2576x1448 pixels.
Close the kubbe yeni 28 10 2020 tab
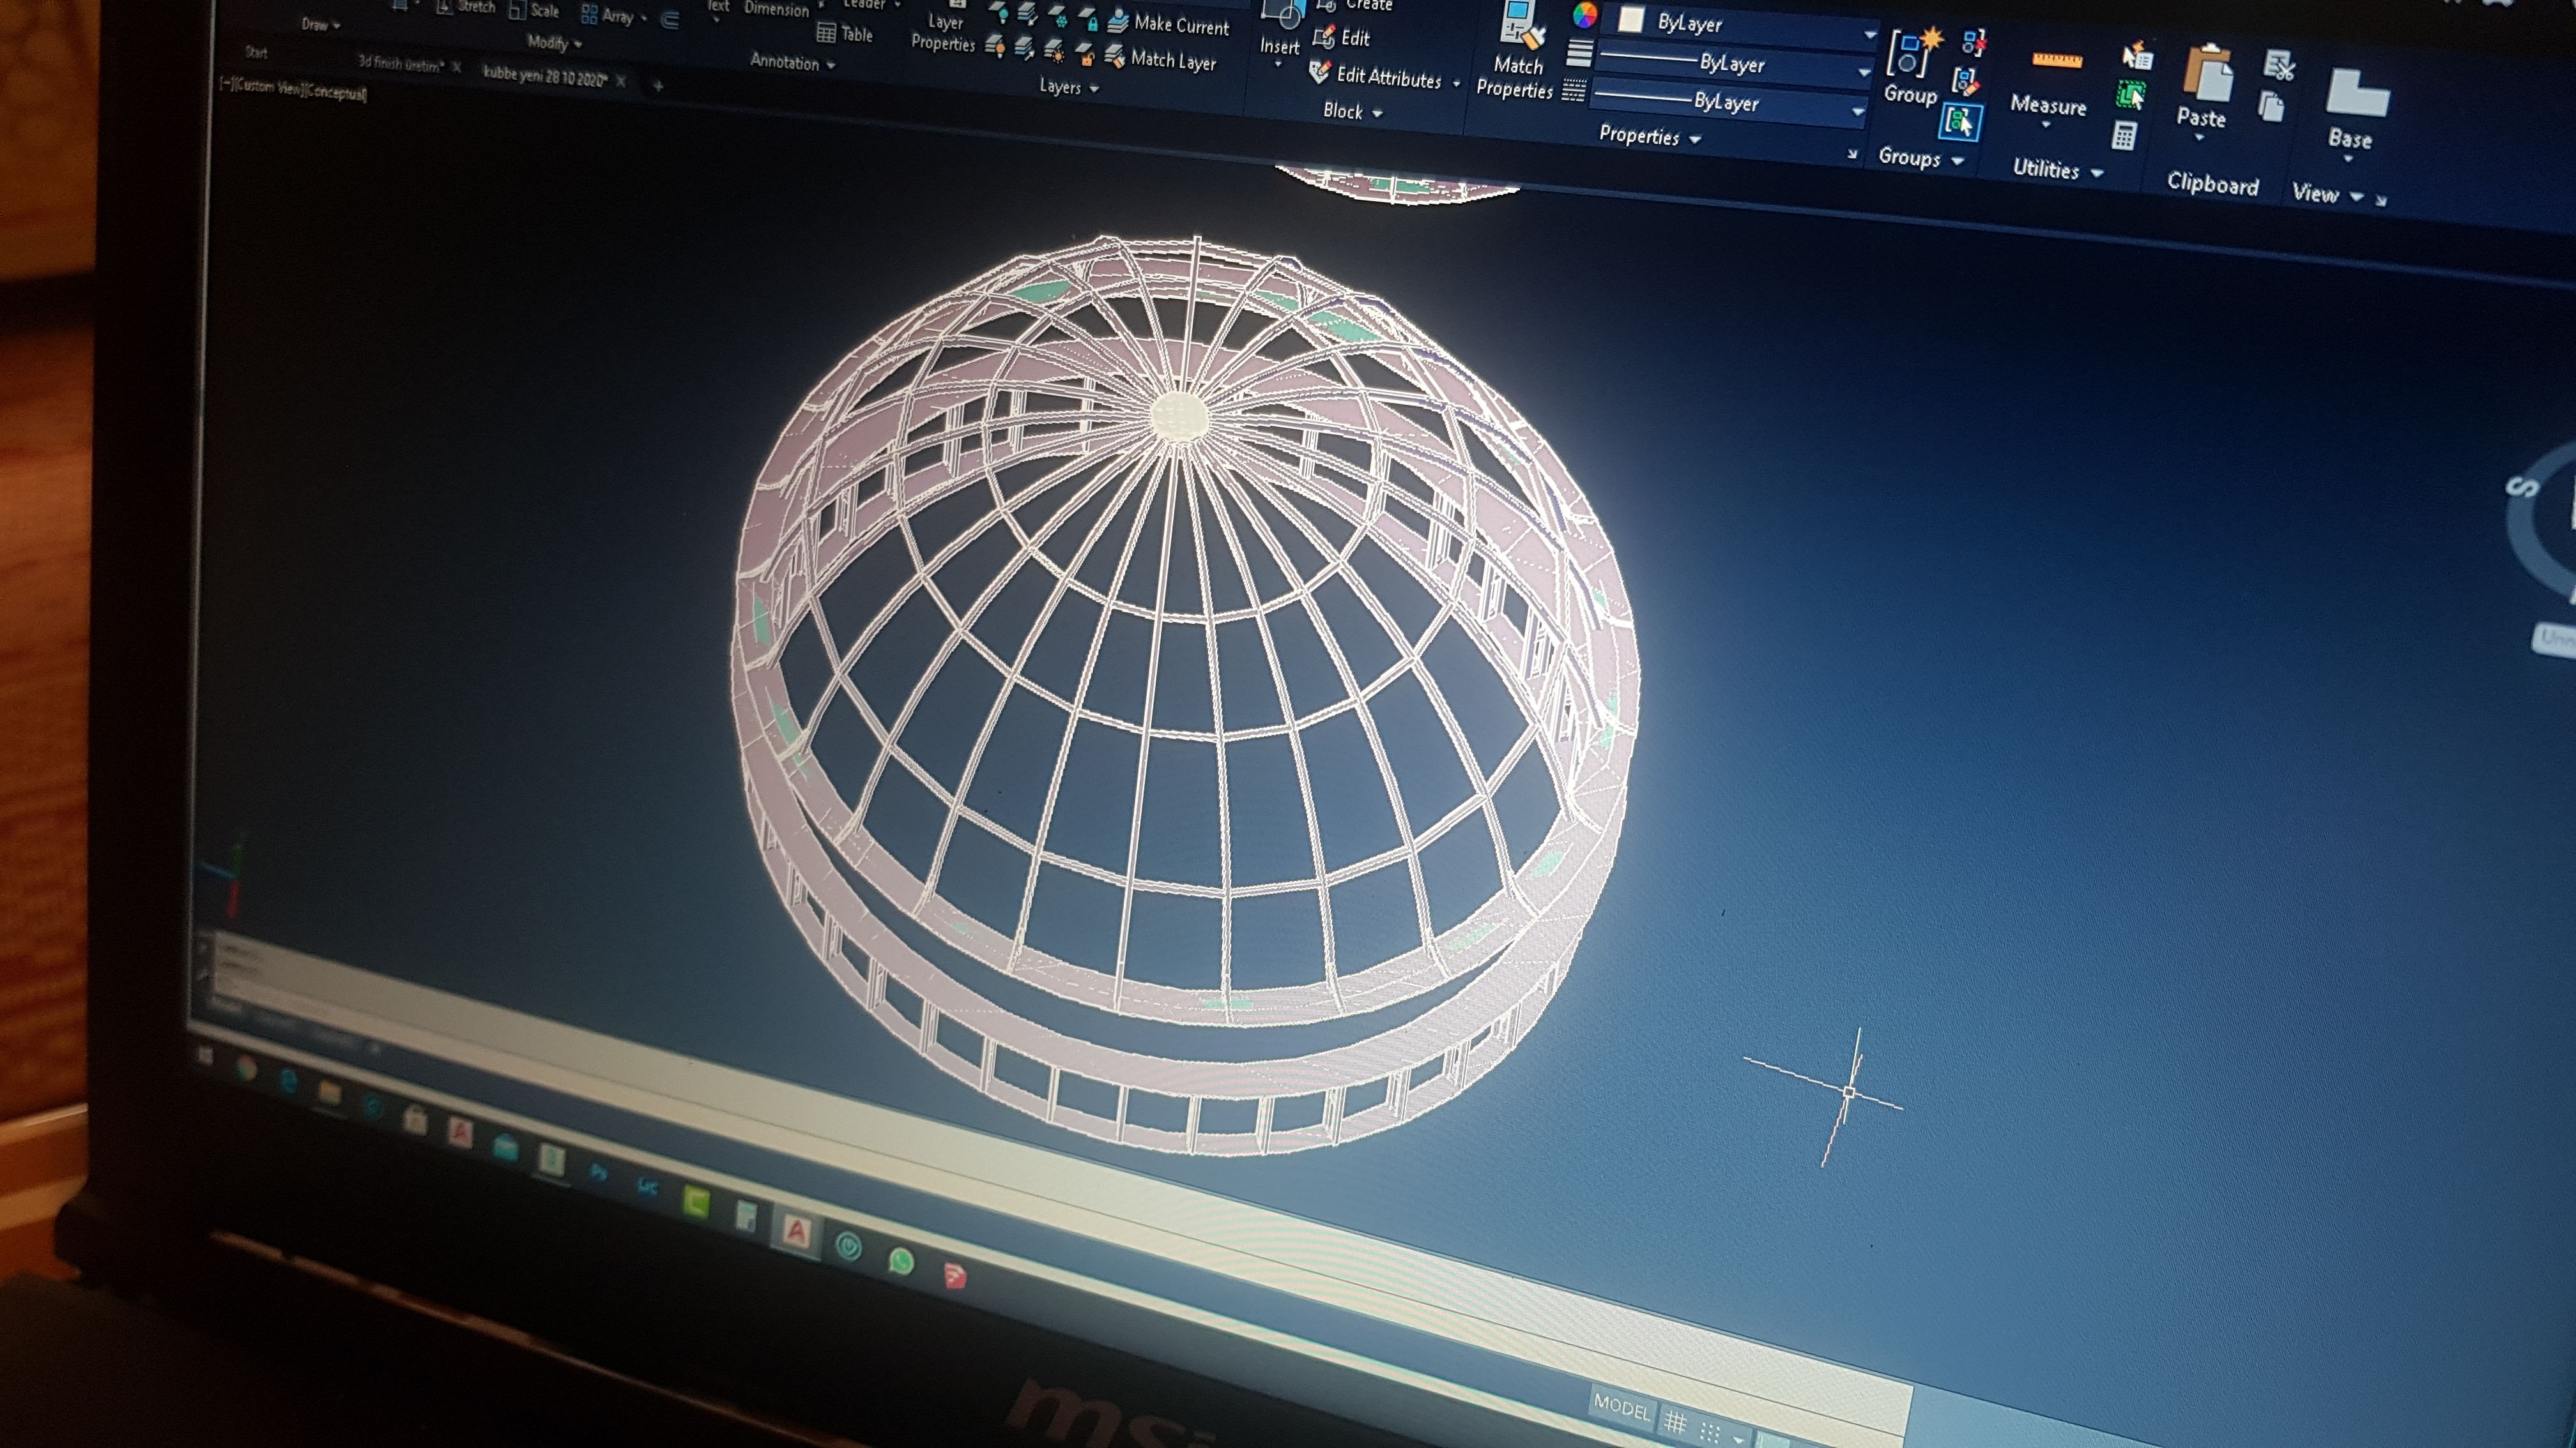(x=621, y=81)
